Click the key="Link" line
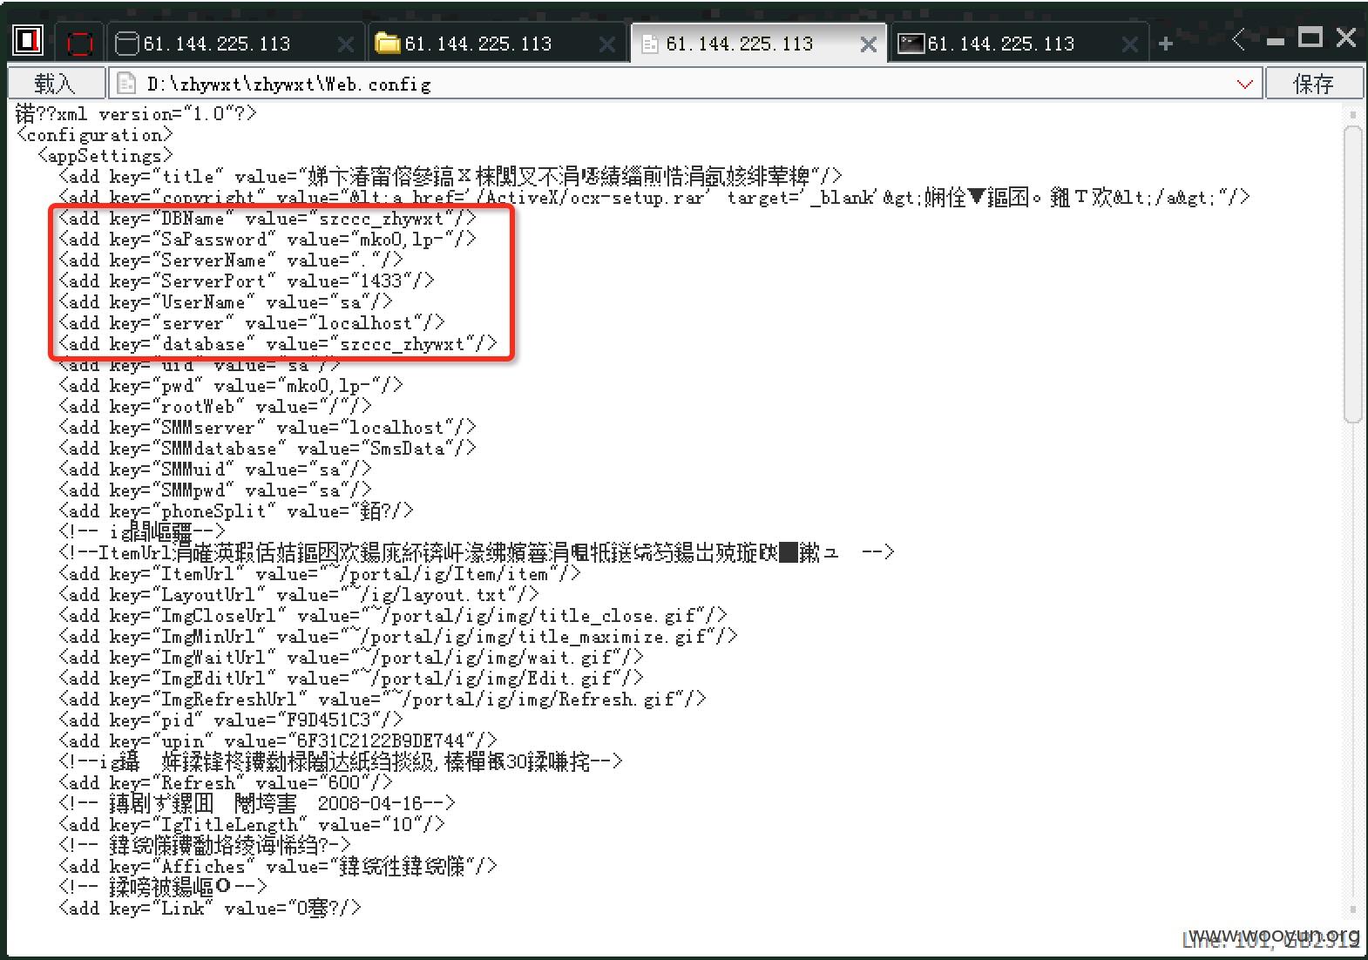 [209, 909]
